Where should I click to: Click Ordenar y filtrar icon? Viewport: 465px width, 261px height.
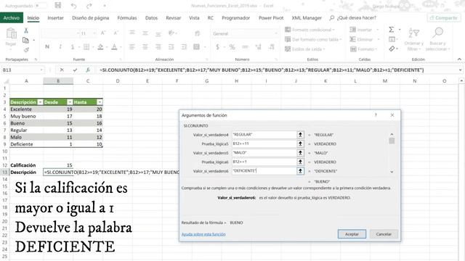click(x=413, y=33)
